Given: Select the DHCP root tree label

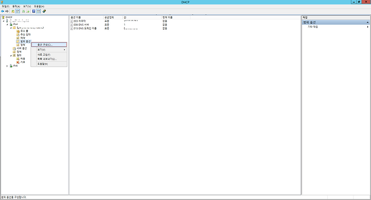Looking at the screenshot, I should pyautogui.click(x=9, y=17).
